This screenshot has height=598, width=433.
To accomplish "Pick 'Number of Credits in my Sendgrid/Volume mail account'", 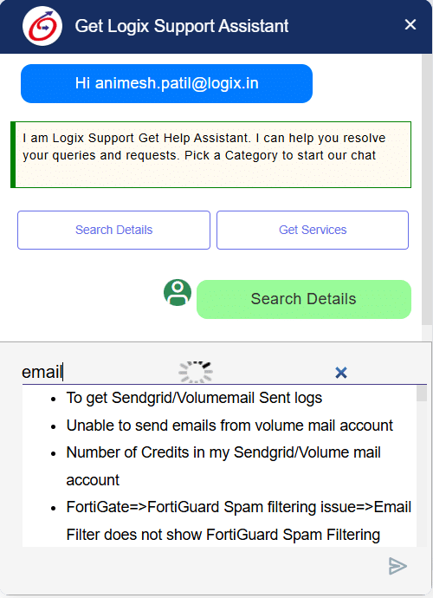I will (223, 466).
